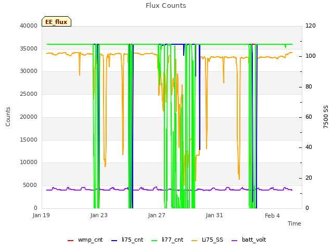Click the 100 right axis tick label
The height and width of the screenshot is (250, 333).
311,56
